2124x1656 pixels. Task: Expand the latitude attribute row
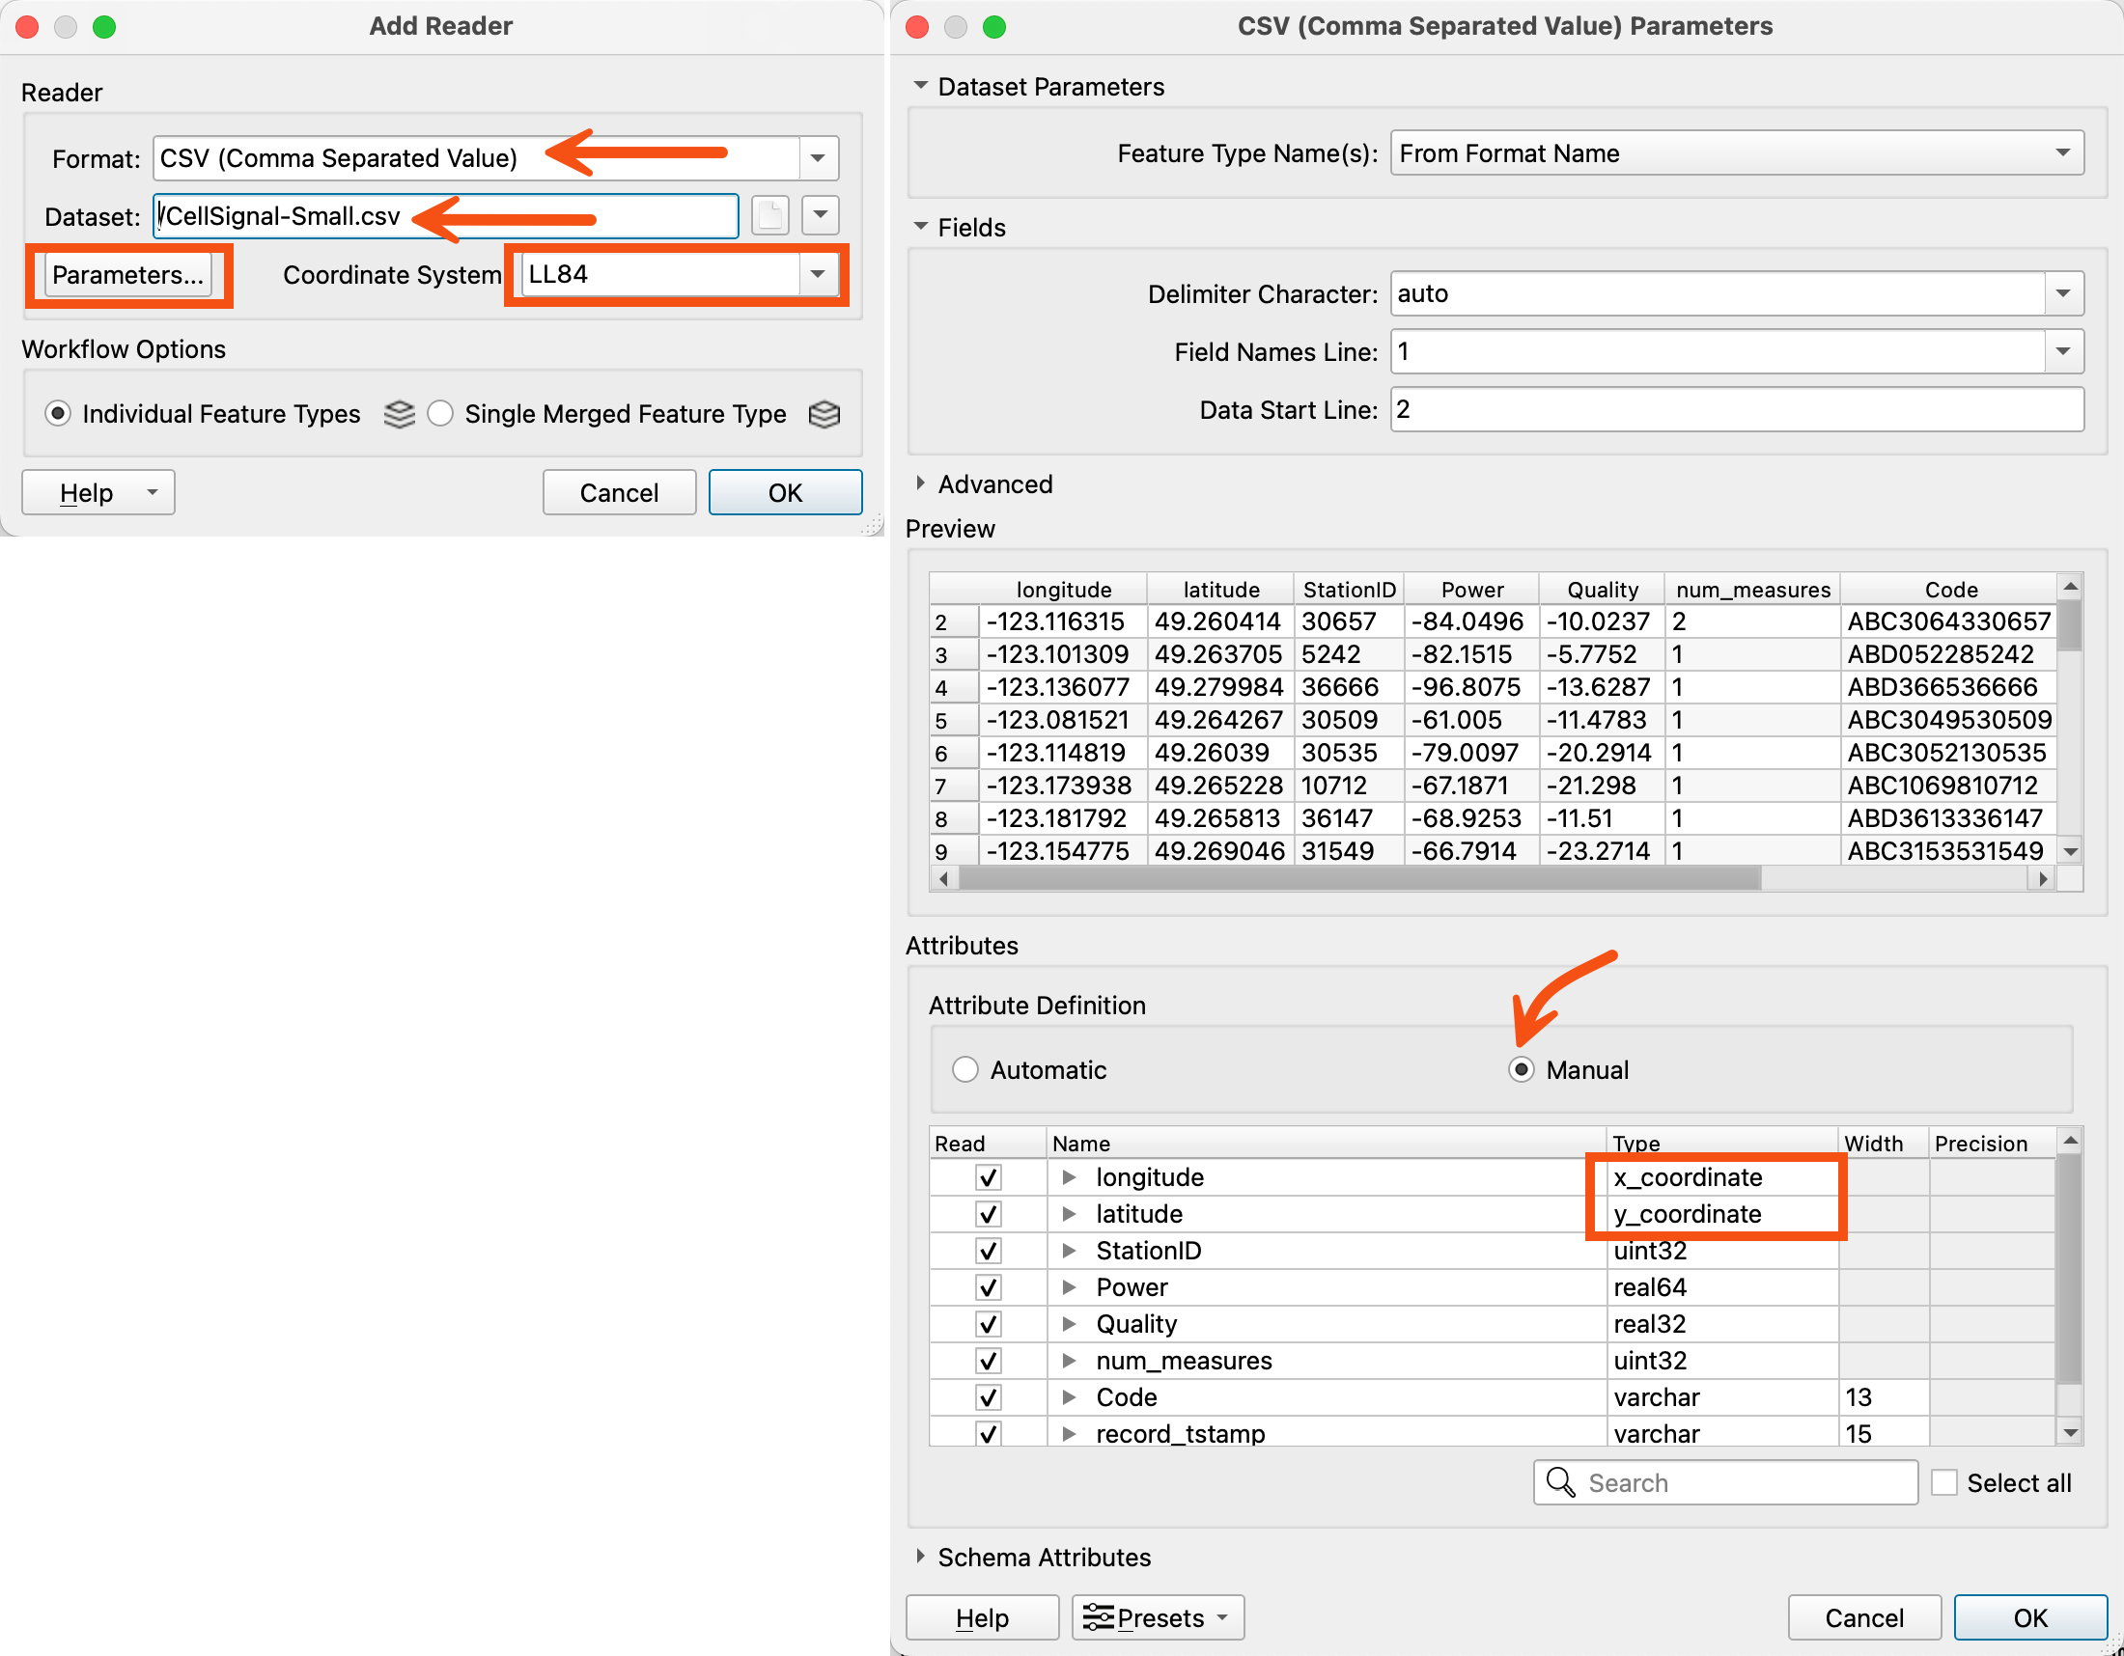click(1069, 1215)
